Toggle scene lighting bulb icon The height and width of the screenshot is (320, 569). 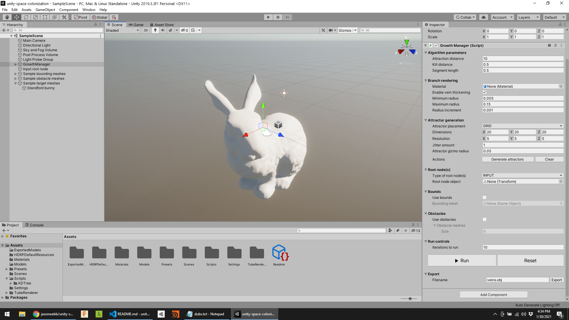[155, 30]
